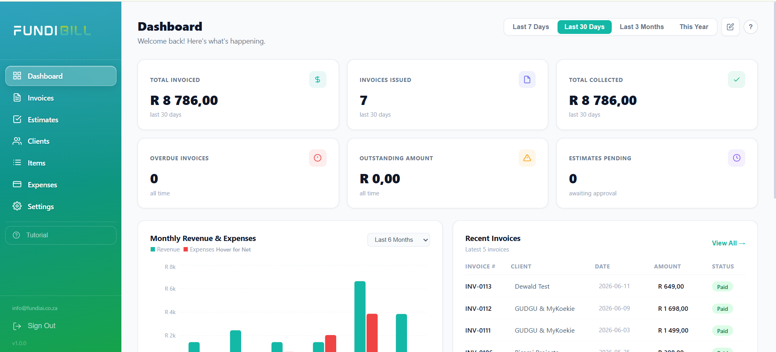
Task: Click the checkmark icon on Total Collected card
Action: coord(736,80)
